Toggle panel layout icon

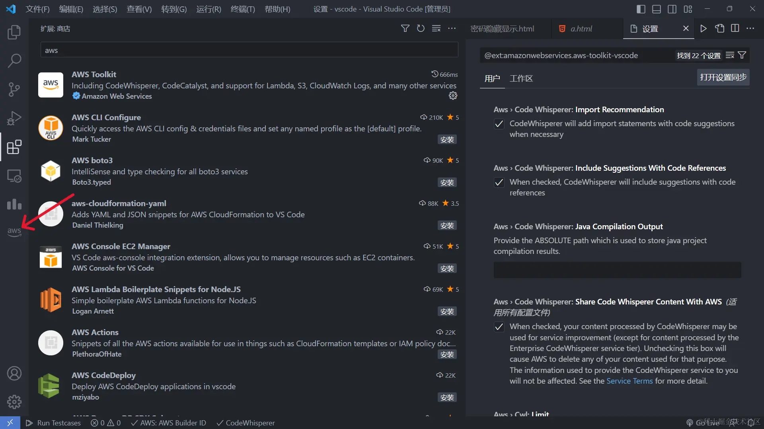point(657,9)
